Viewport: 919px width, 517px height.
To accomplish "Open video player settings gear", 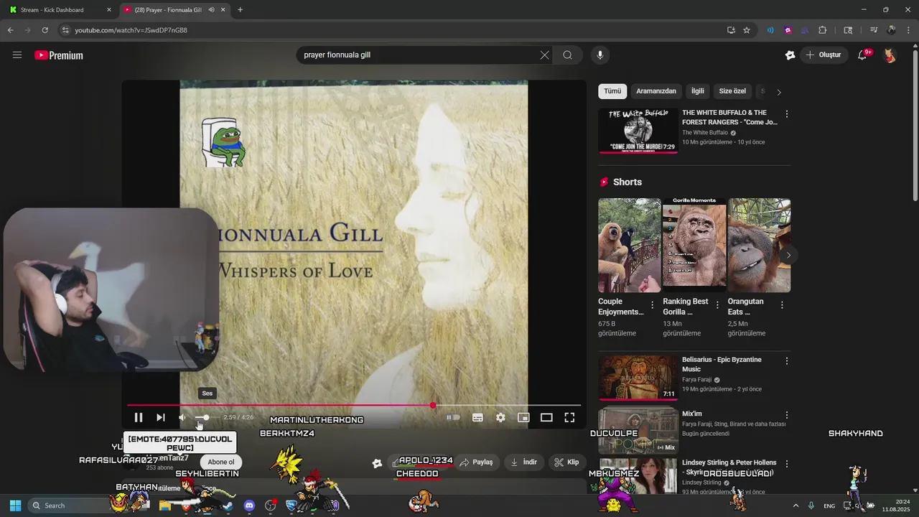I will 500,417.
